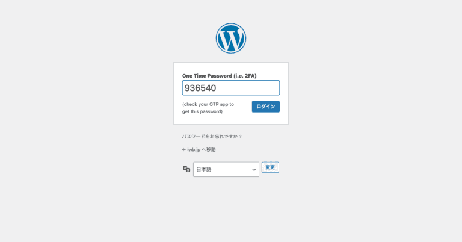Click the chevron arrow in the language selector
Screen dimensions: 462x242
[x=254, y=170]
